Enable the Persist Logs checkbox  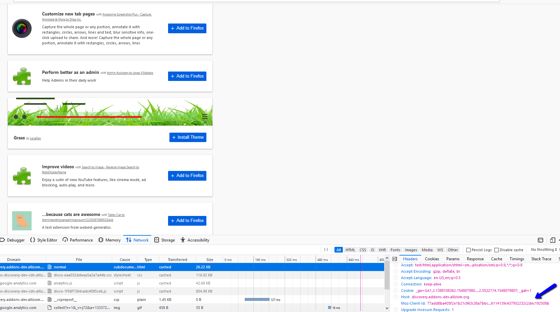[468, 250]
